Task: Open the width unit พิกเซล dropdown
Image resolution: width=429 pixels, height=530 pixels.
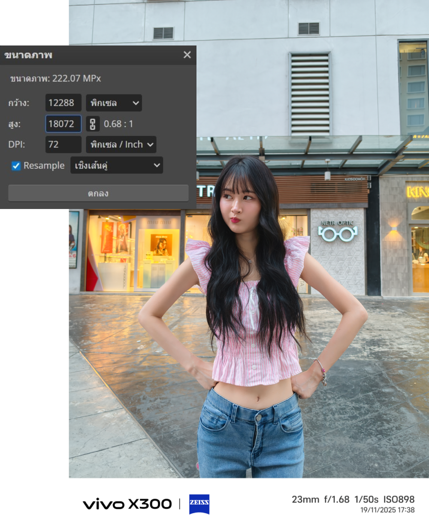Action: 114,103
